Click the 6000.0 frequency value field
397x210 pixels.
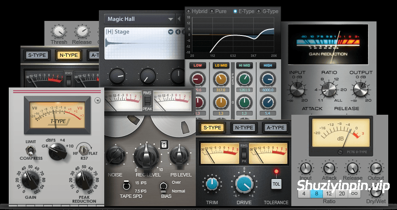pyautogui.click(x=268, y=90)
